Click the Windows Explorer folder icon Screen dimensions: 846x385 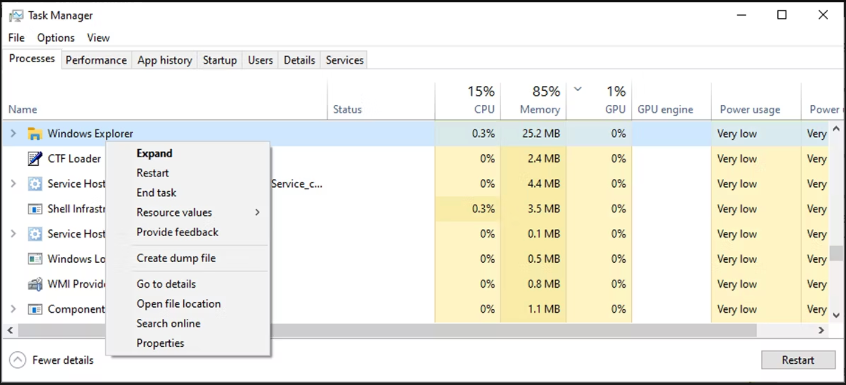coord(35,134)
